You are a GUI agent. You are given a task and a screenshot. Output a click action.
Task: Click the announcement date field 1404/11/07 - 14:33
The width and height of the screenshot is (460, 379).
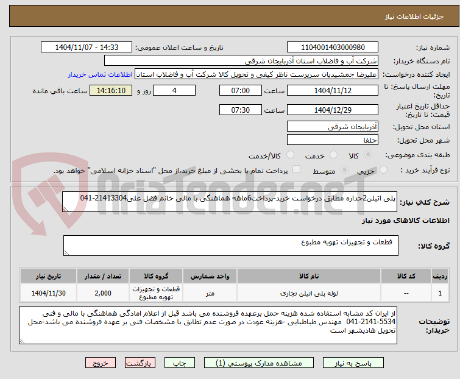[x=87, y=48]
